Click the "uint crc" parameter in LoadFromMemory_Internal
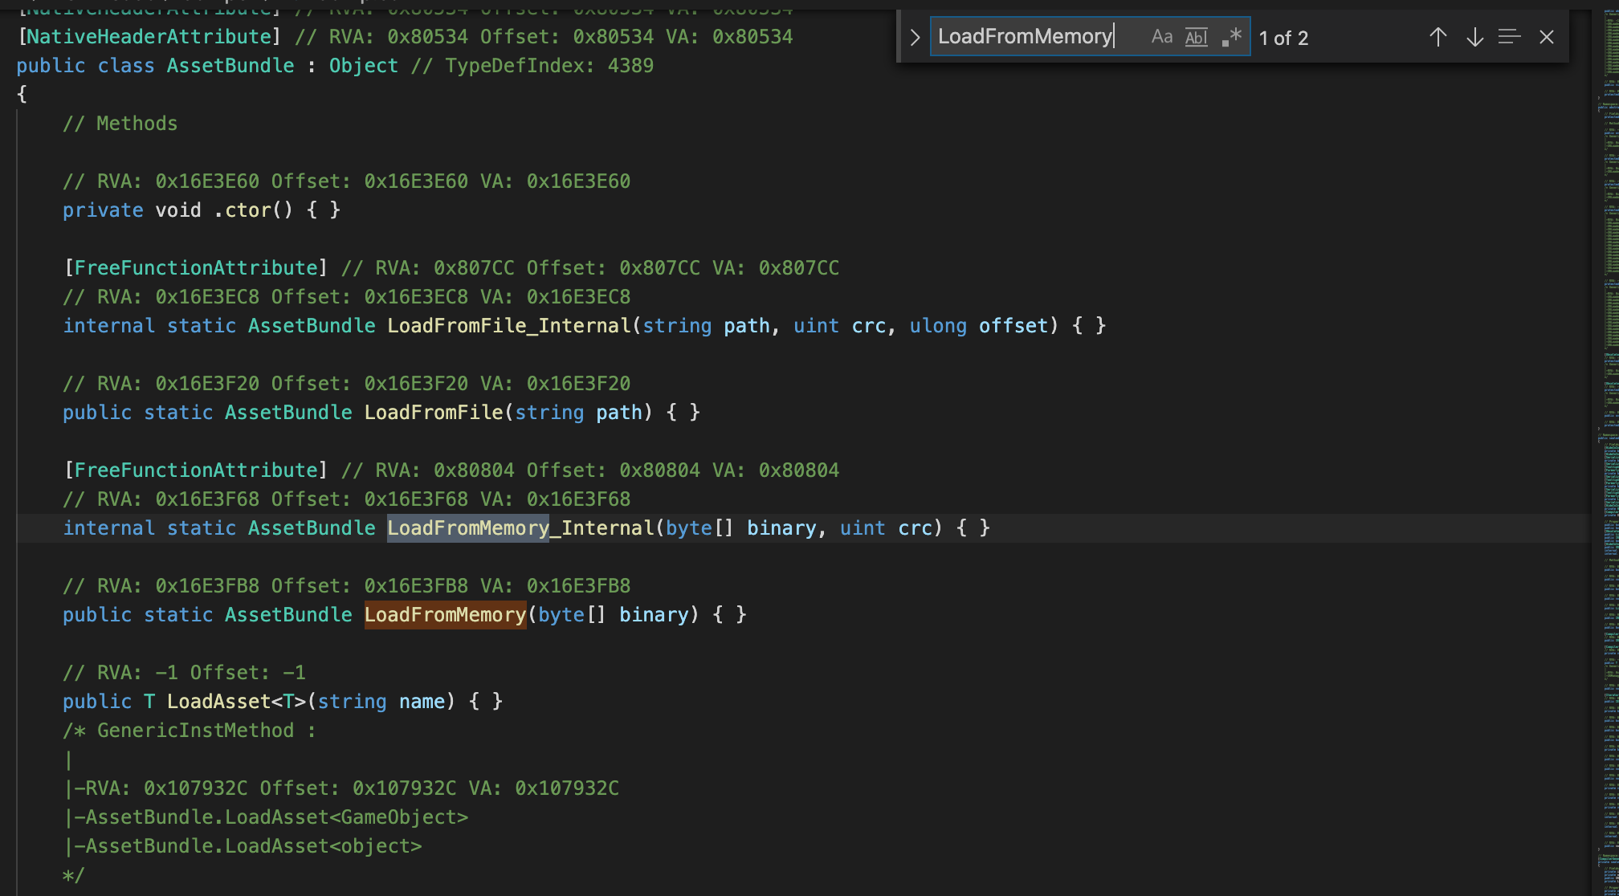This screenshot has height=896, width=1619. (x=886, y=528)
